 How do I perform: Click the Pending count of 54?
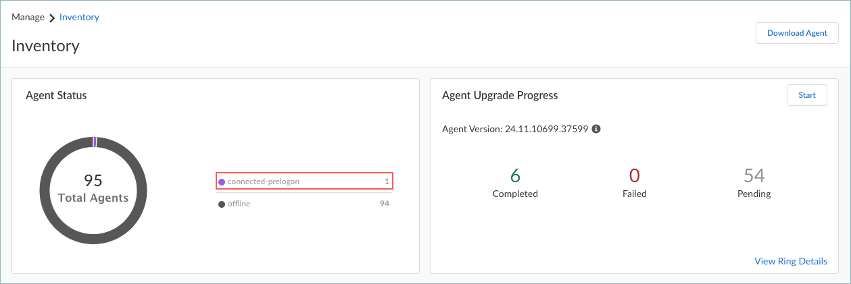(x=754, y=176)
